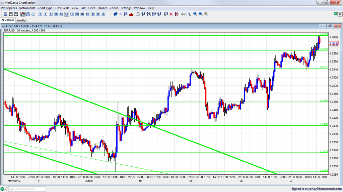Select the first trend line drawing tool

tap(143, 14)
